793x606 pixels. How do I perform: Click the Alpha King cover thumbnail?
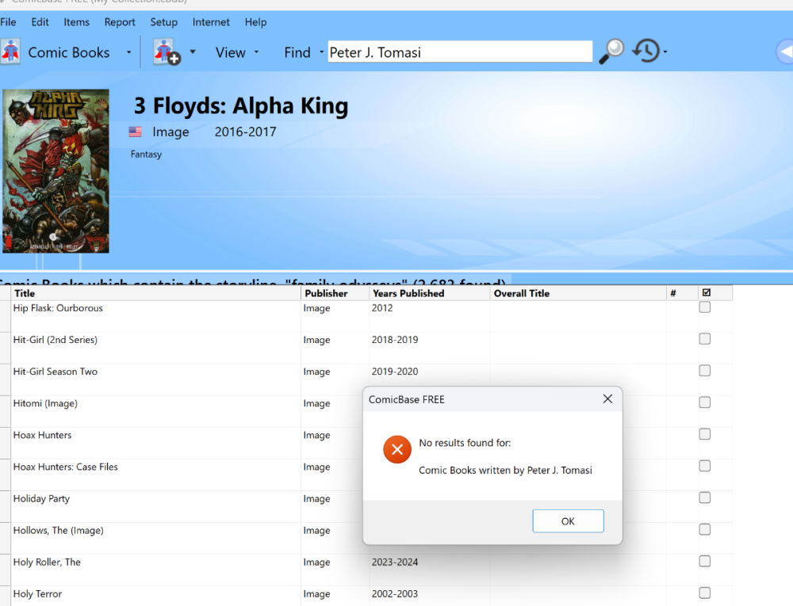(56, 170)
